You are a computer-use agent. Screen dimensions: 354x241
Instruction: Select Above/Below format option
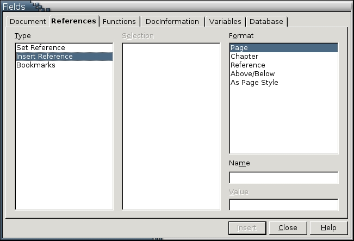click(253, 74)
